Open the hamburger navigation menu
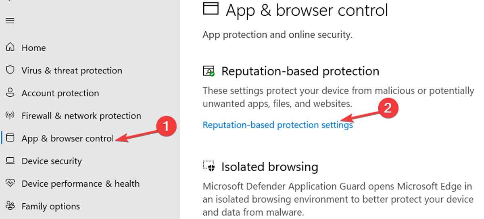The height and width of the screenshot is (219, 484). [10, 21]
